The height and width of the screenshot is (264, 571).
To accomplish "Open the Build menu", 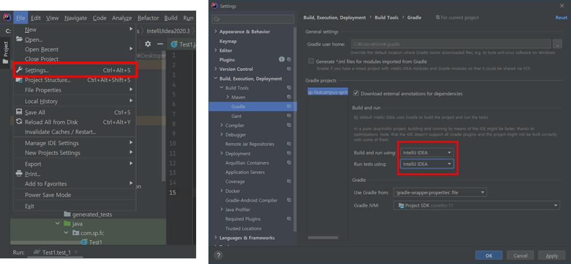I will 171,18.
